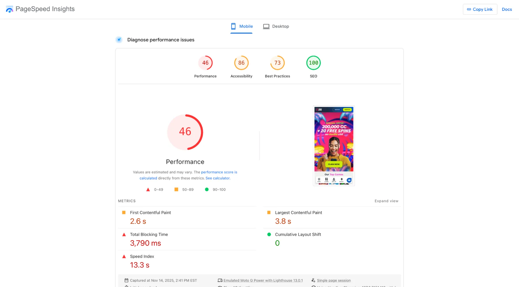Click the Best Practices gauge showing 73
Screen dimensions: 519x287
(x=277, y=63)
